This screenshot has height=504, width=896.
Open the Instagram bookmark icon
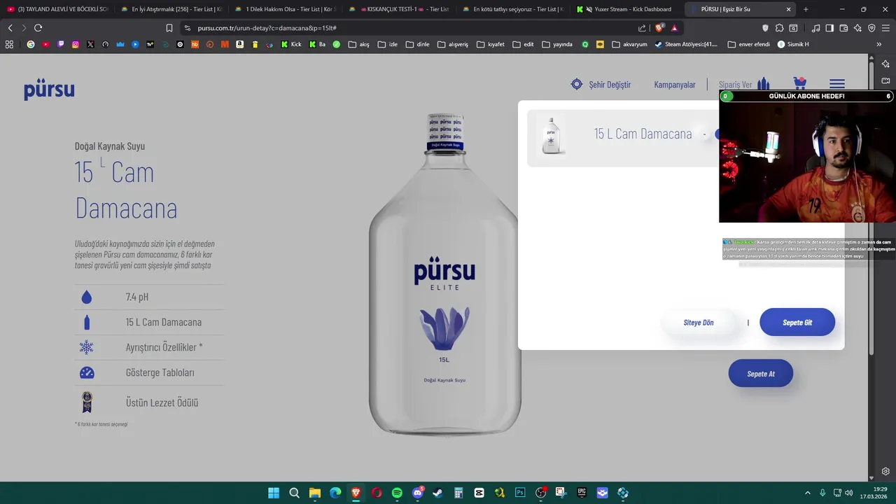(76, 44)
